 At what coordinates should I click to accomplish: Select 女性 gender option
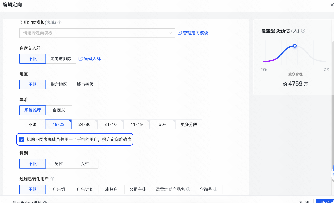(x=85, y=164)
